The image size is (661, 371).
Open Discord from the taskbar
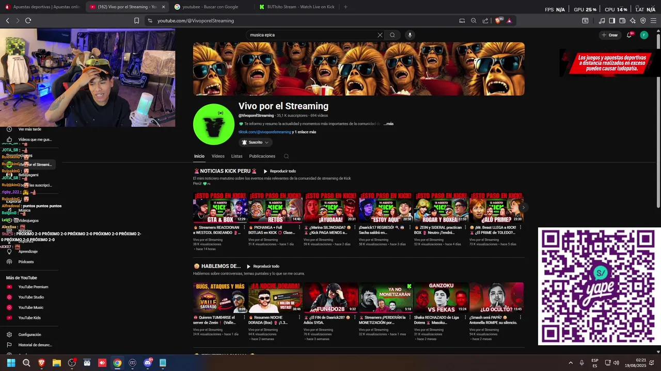tap(148, 363)
